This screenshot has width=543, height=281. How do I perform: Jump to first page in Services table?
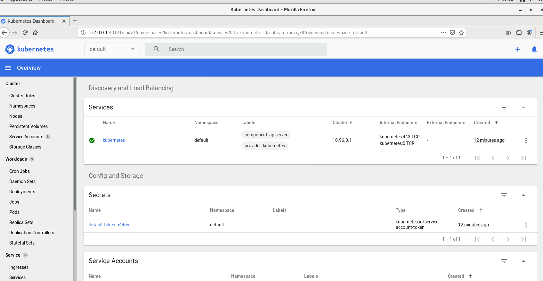[x=477, y=158]
